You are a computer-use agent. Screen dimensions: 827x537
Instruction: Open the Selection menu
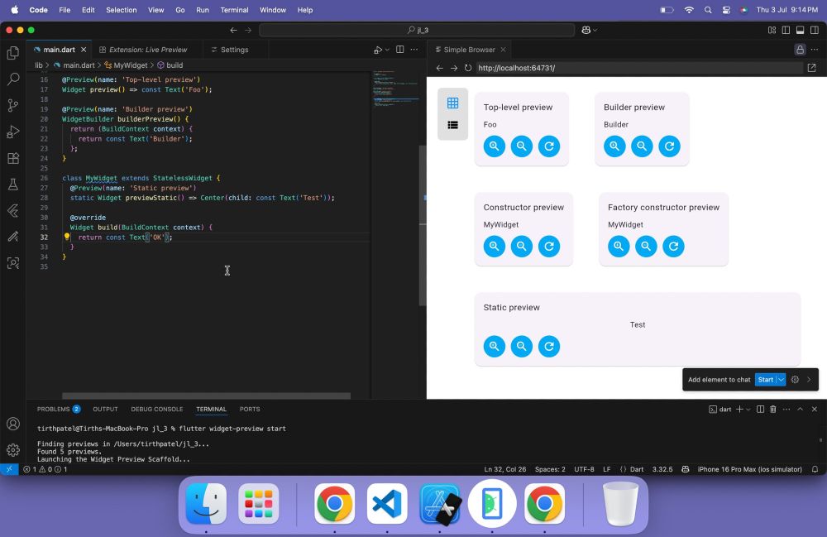click(x=122, y=10)
